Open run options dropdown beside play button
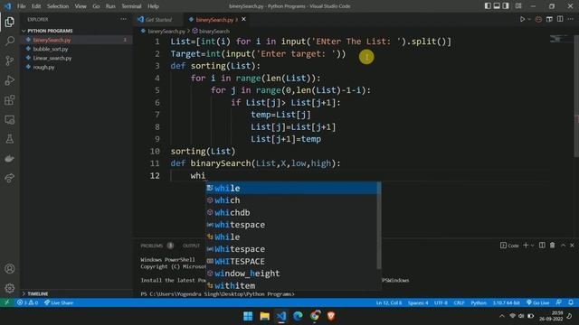579x325 pixels. coord(529,19)
